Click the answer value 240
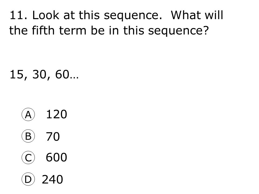Image resolution: width=259 pixels, height=194 pixels. click(x=52, y=179)
